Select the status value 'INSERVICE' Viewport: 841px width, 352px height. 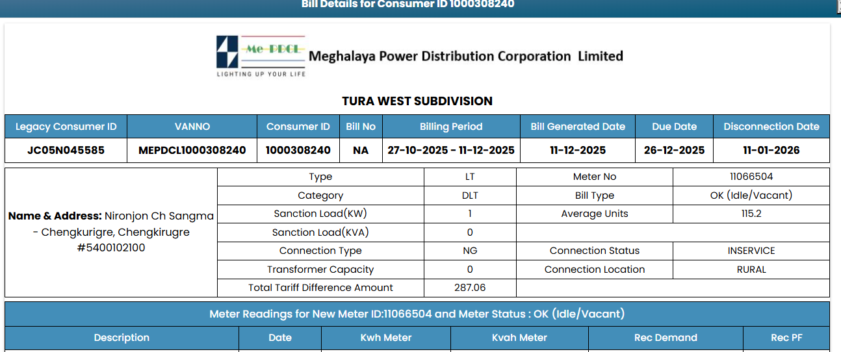[x=751, y=251]
